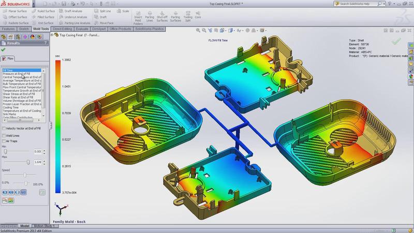
Task: Select the Parting Surfaces tool
Action: point(175,17)
